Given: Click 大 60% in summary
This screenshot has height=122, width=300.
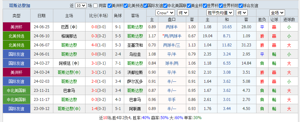Looking at the screenshot, I should [179, 117].
